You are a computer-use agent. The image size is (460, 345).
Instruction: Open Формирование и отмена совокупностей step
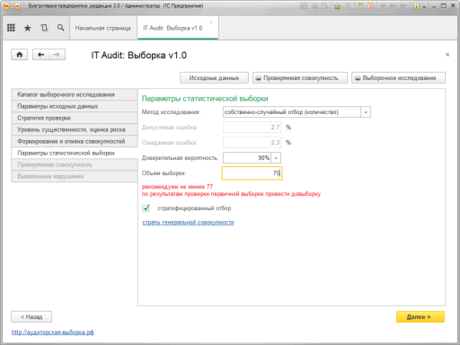tap(75, 141)
